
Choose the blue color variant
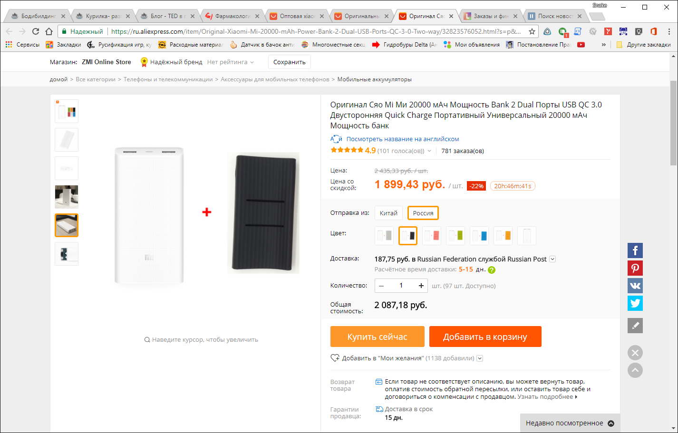[x=479, y=236]
